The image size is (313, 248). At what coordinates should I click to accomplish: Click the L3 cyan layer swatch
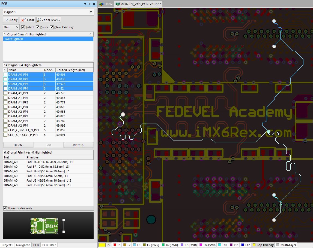coord(135,245)
